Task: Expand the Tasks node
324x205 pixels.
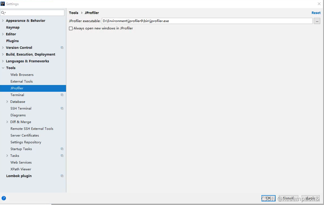Action: tap(7, 156)
